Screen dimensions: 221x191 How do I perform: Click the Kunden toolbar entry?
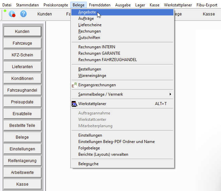(45, 14)
